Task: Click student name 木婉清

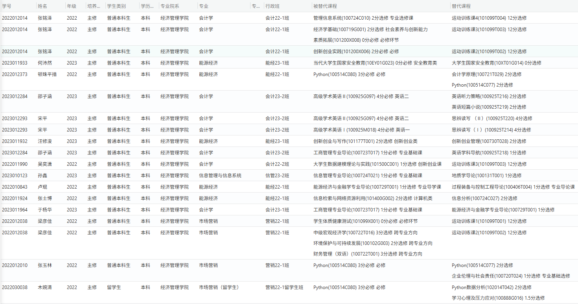Action: [44, 287]
